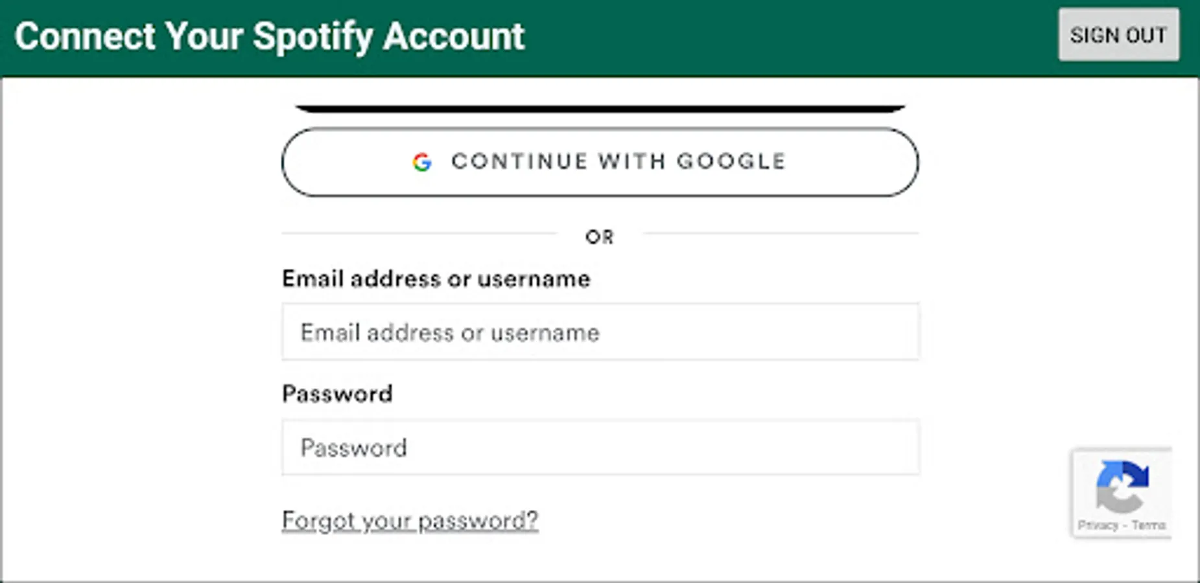The width and height of the screenshot is (1200, 583).
Task: Click the bold Email address or username label
Action: pos(436,279)
